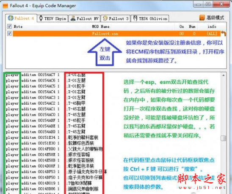This screenshot has width=232, height=194.
Task: Select the code line 00154AC0 T-45左腿
Action: [46, 115]
